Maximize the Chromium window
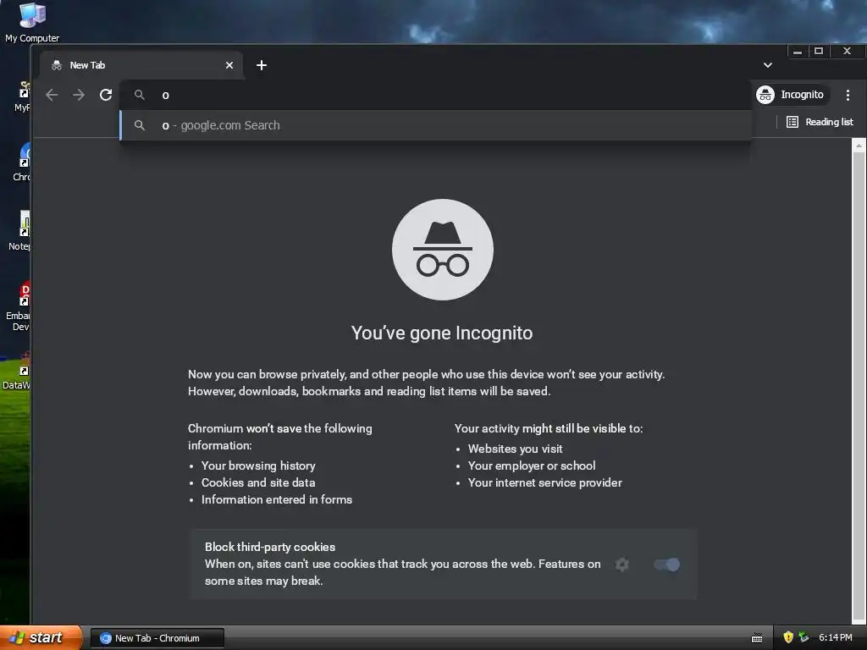Viewport: 867px width, 650px height. 819,51
